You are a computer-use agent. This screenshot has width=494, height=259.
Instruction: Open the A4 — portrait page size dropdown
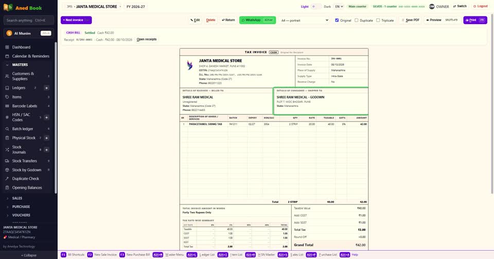pyautogui.click(x=304, y=20)
